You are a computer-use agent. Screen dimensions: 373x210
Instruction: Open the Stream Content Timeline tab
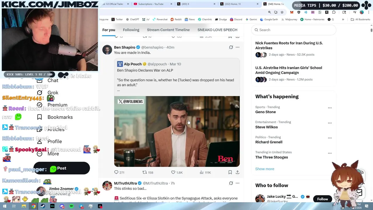click(x=168, y=30)
